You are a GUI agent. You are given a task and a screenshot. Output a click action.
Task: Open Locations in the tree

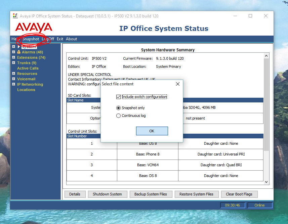click(x=26, y=90)
